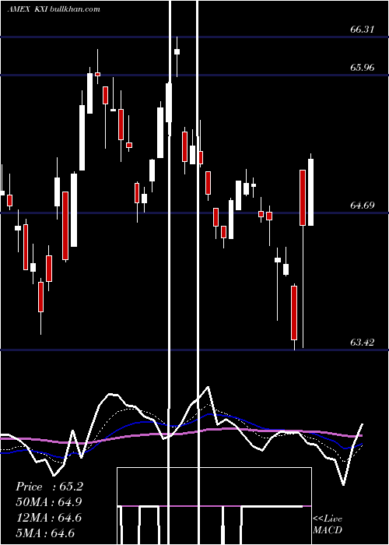Click the <<Live MACD label
Screen dimensions: 389x545
click(x=328, y=525)
